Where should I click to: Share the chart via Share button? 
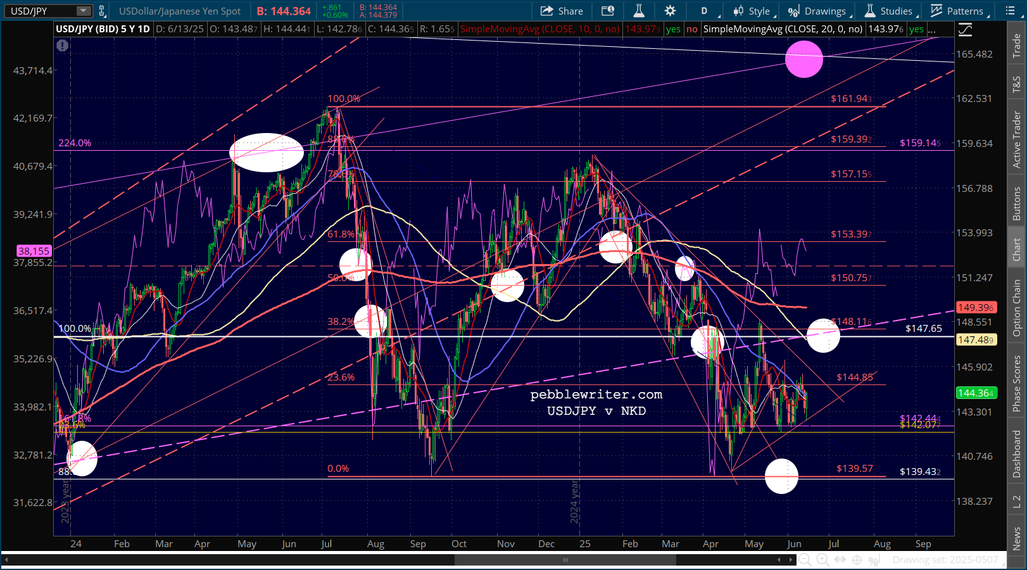click(x=562, y=11)
